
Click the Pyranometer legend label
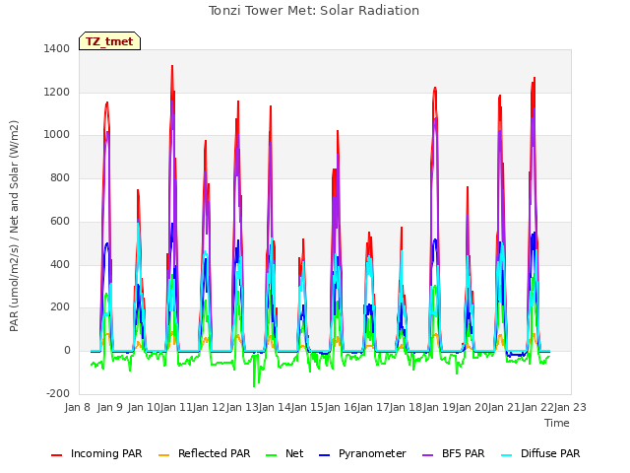372,453
